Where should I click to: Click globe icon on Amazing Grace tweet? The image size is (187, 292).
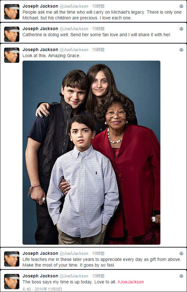click(181, 50)
